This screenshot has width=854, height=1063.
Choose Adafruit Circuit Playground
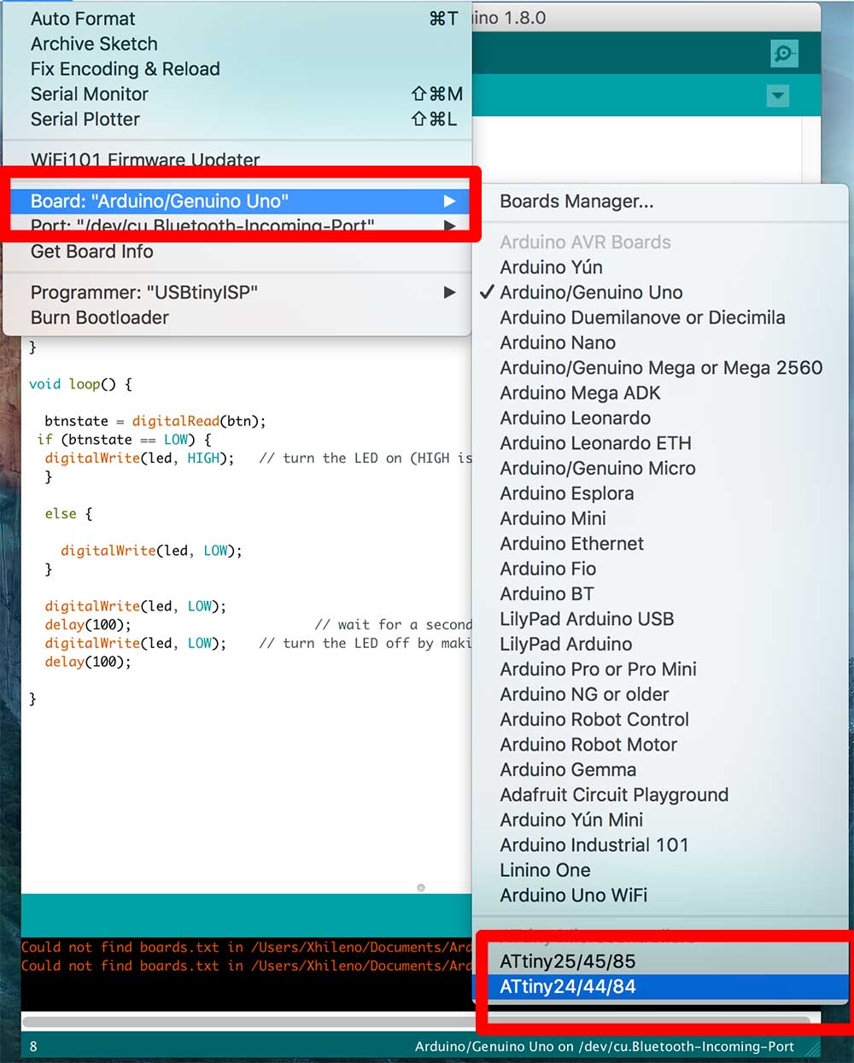[660, 795]
